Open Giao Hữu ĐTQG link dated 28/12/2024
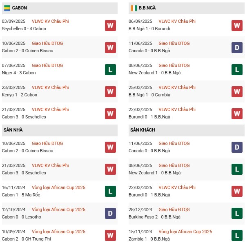Screen dimensions: 245x245 [x=174, y=209]
